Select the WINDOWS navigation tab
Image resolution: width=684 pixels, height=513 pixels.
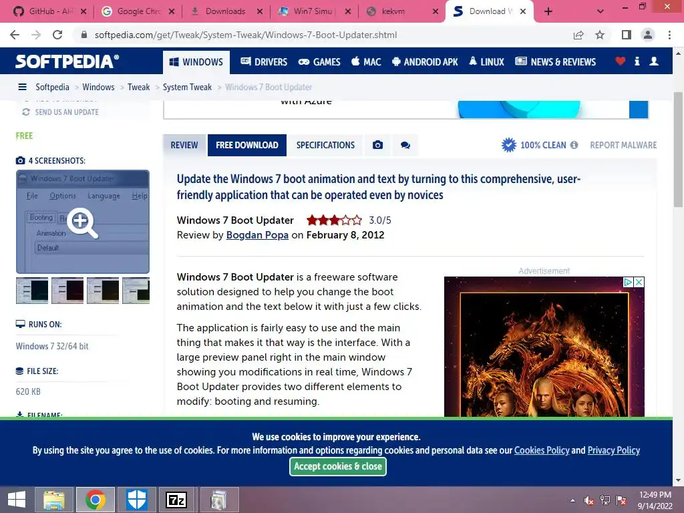click(x=196, y=62)
